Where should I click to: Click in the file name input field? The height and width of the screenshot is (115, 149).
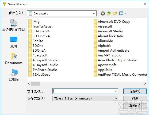[x=83, y=91]
